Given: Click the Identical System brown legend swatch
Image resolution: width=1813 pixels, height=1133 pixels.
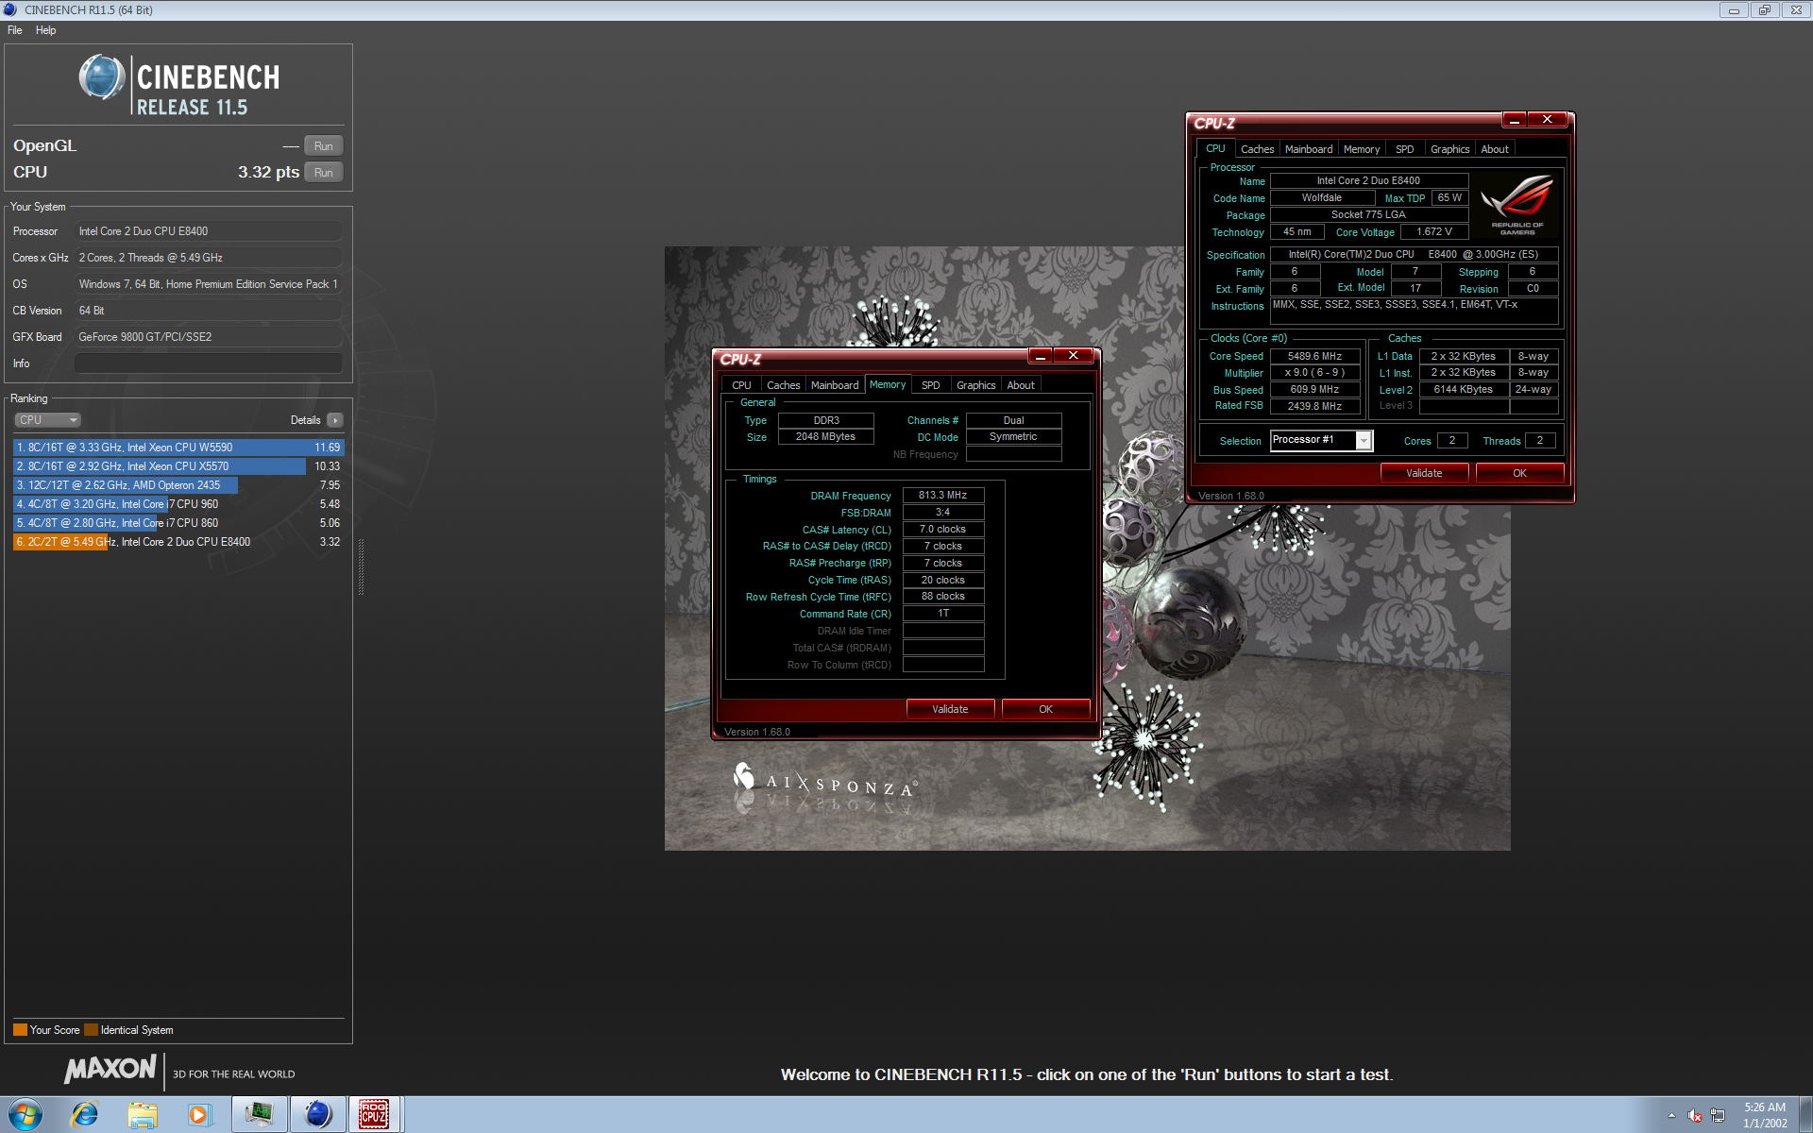Looking at the screenshot, I should [x=91, y=1030].
